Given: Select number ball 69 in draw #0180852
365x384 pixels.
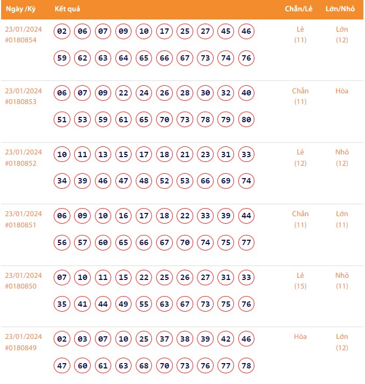Looking at the screenshot, I should point(226,181).
